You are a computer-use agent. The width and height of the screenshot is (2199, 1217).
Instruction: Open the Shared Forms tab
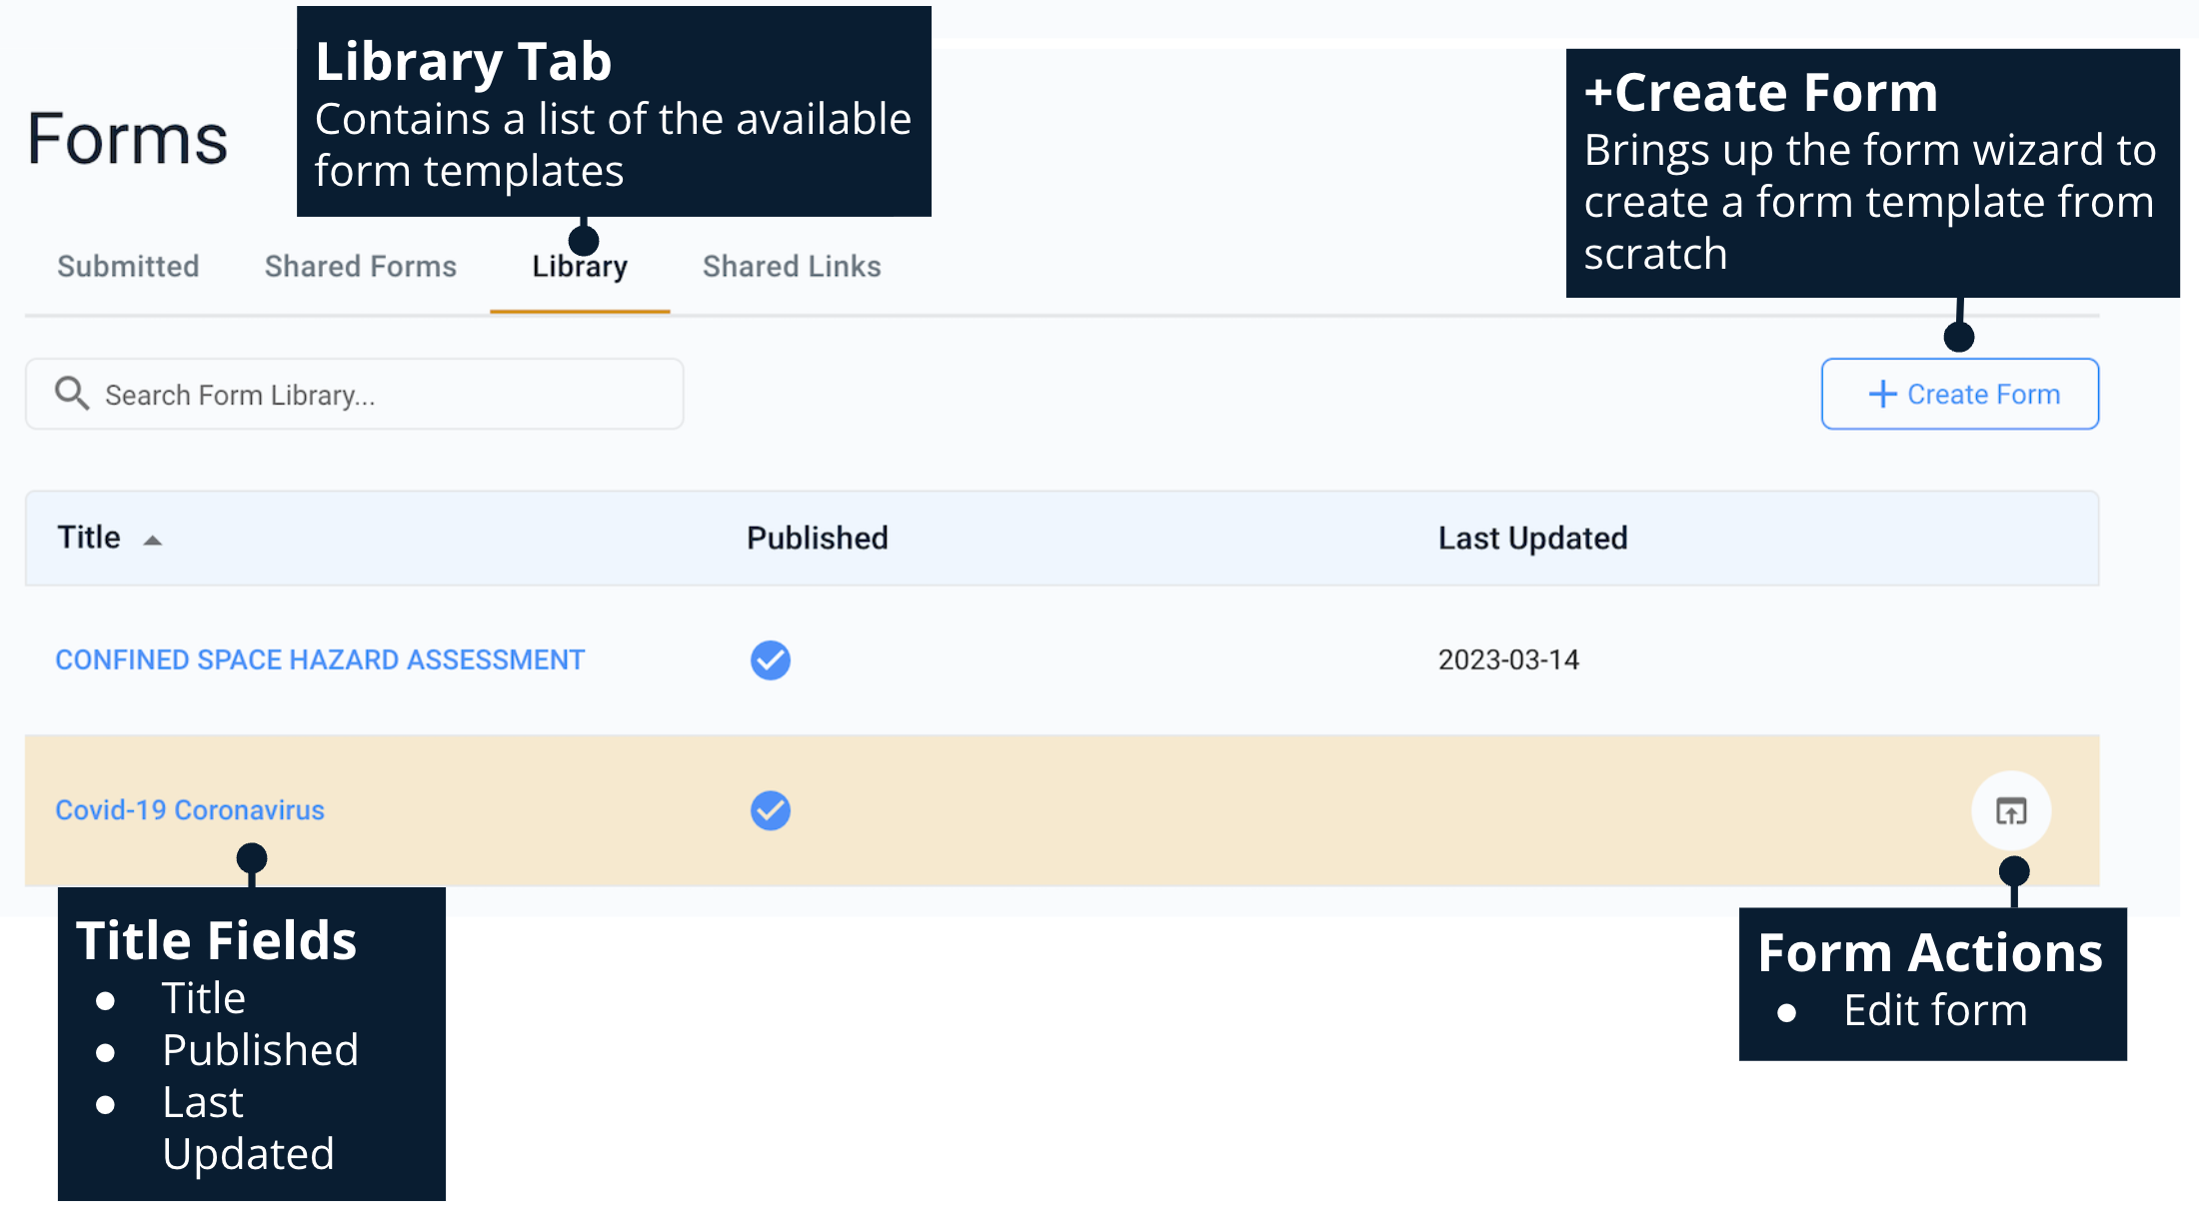coord(360,267)
